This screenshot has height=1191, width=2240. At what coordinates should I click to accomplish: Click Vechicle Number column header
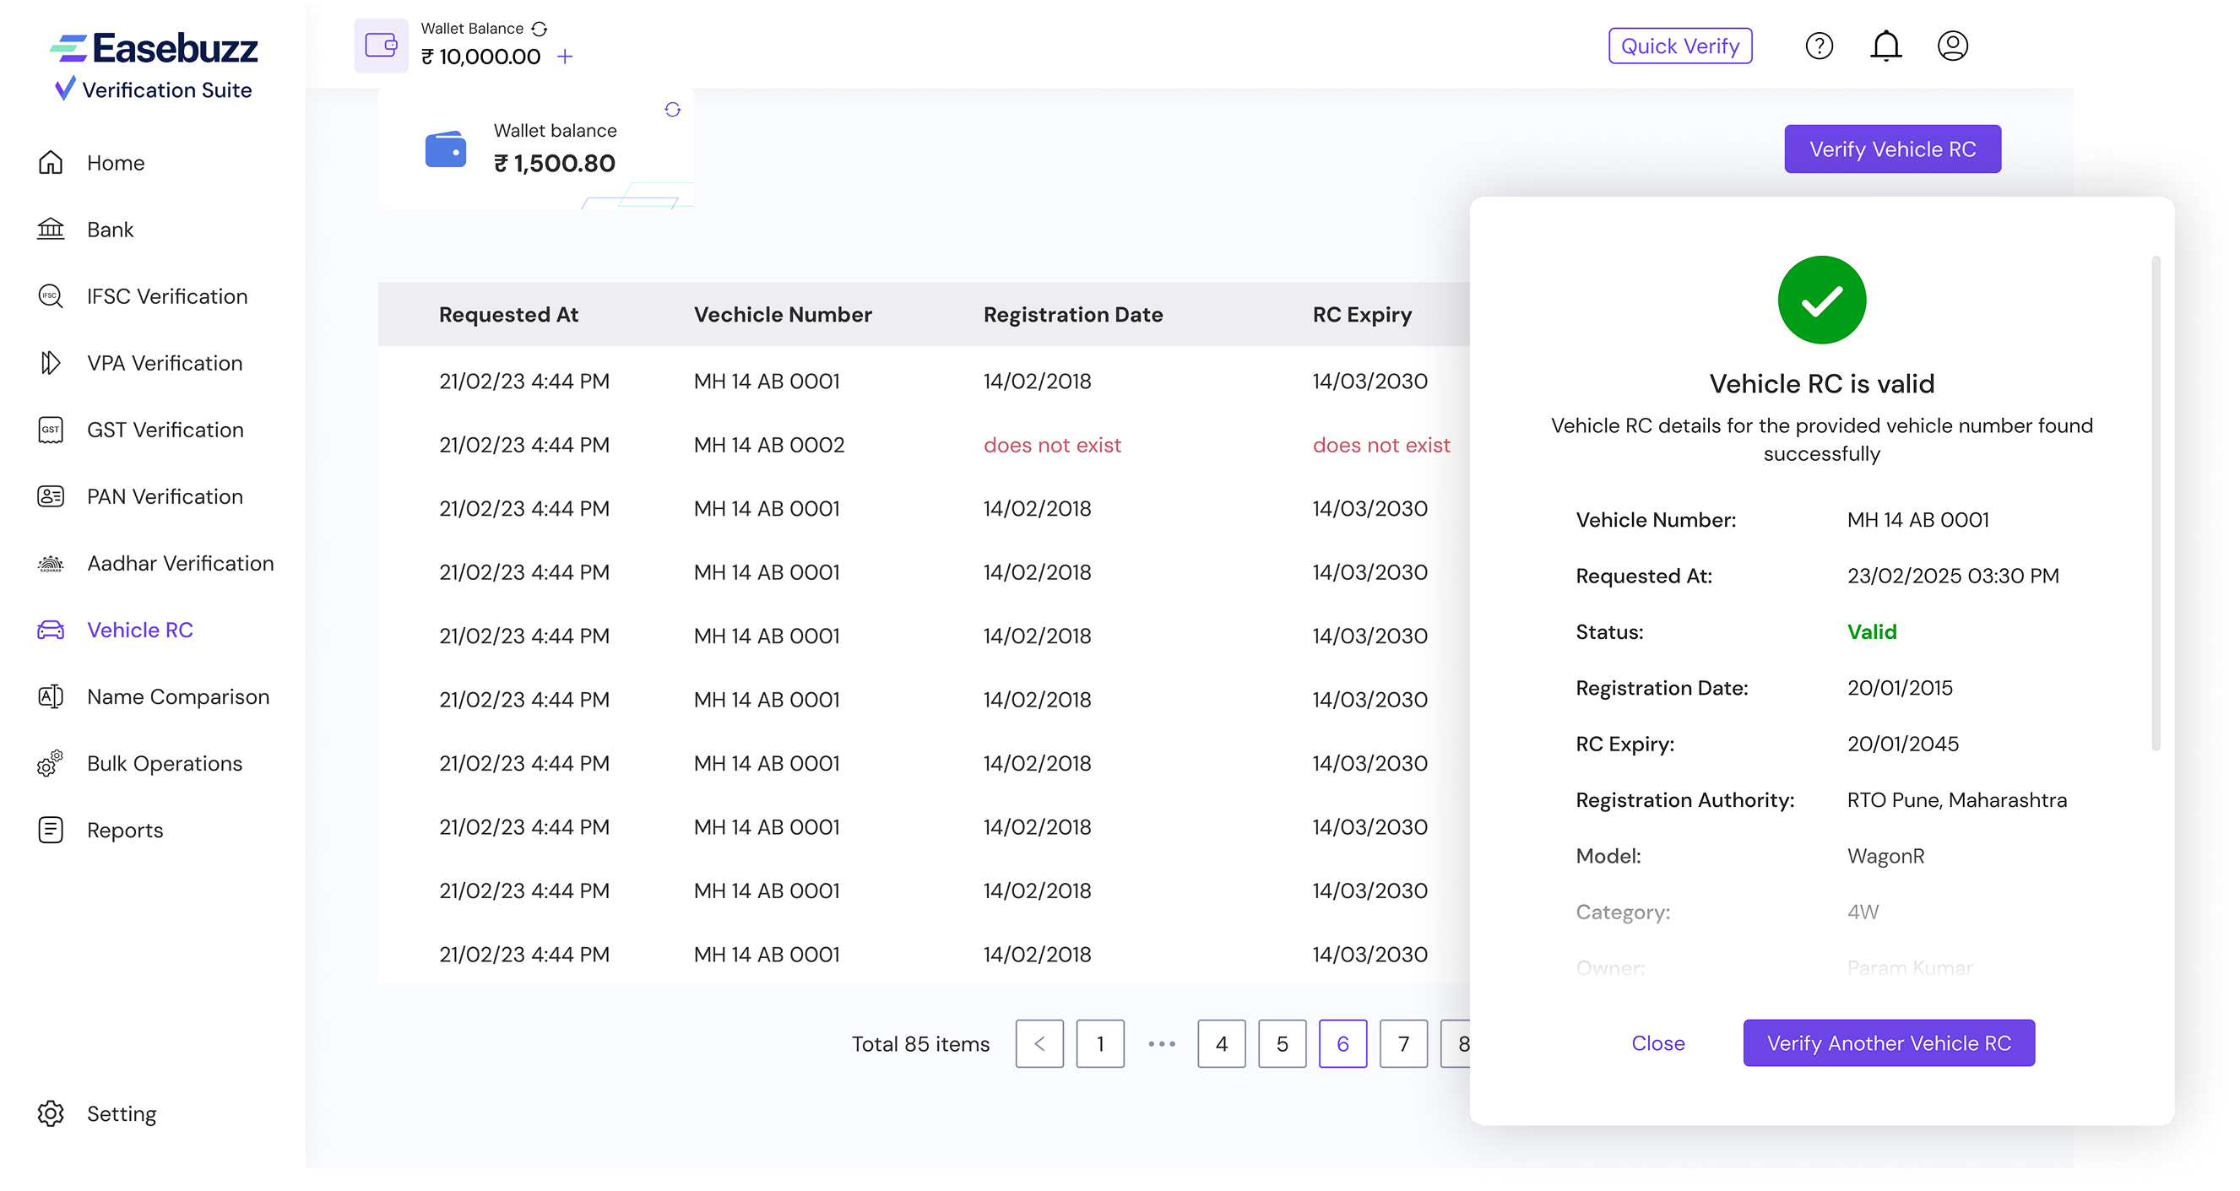(783, 315)
